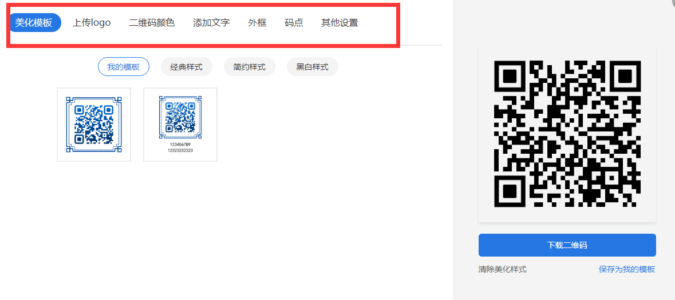Viewport: 675px width, 300px height.
Task: Go to the 添加文字 tab
Action: tap(211, 23)
